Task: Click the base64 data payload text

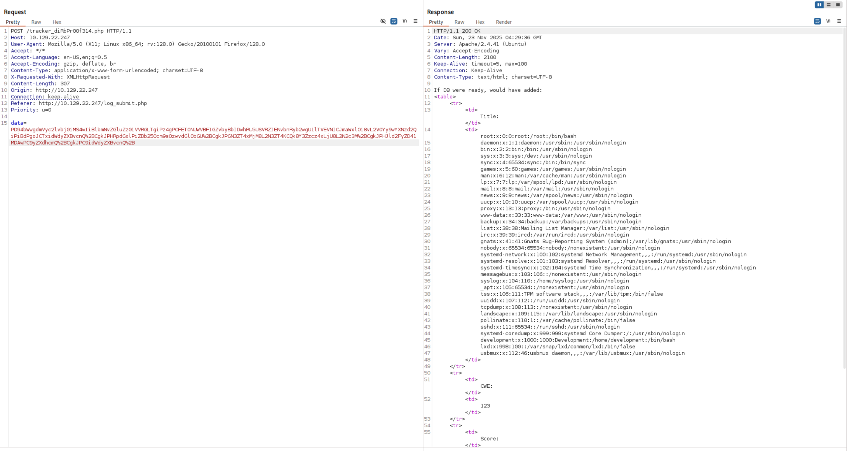Action: pyautogui.click(x=213, y=136)
